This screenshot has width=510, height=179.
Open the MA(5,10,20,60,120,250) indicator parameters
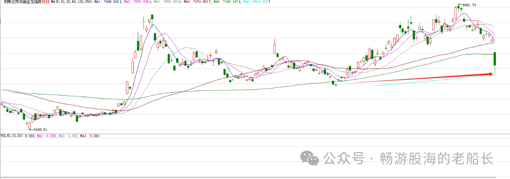pos(72,2)
